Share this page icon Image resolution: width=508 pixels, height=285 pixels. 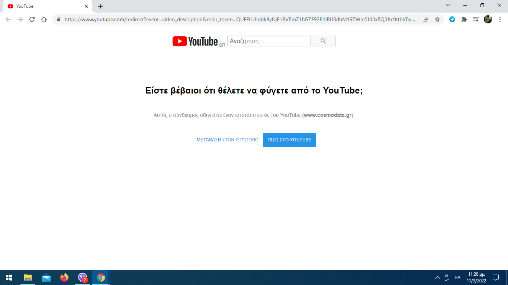(x=425, y=19)
